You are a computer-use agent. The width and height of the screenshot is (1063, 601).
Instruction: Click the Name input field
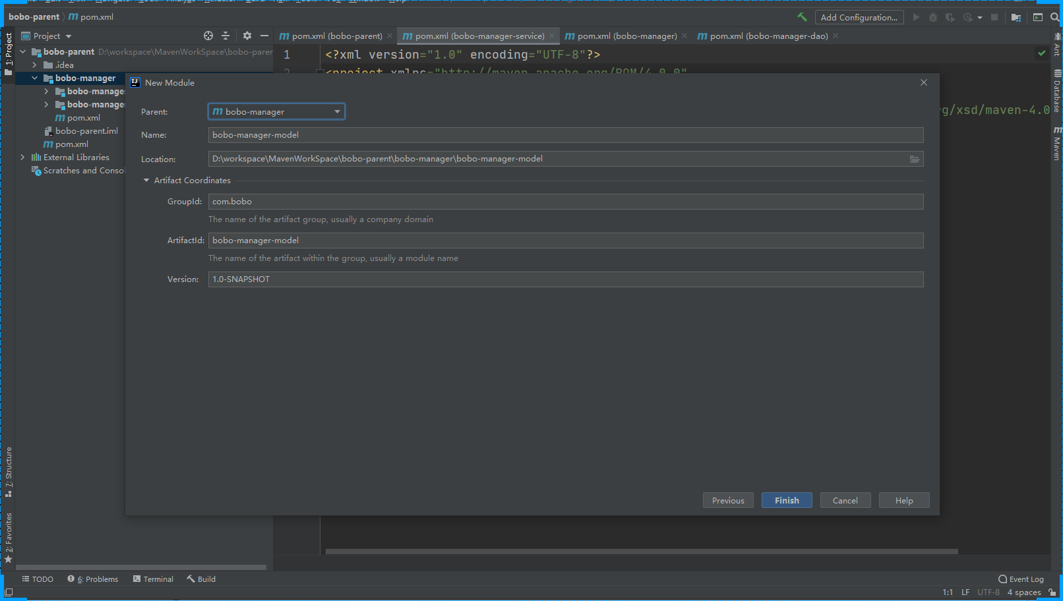point(566,135)
